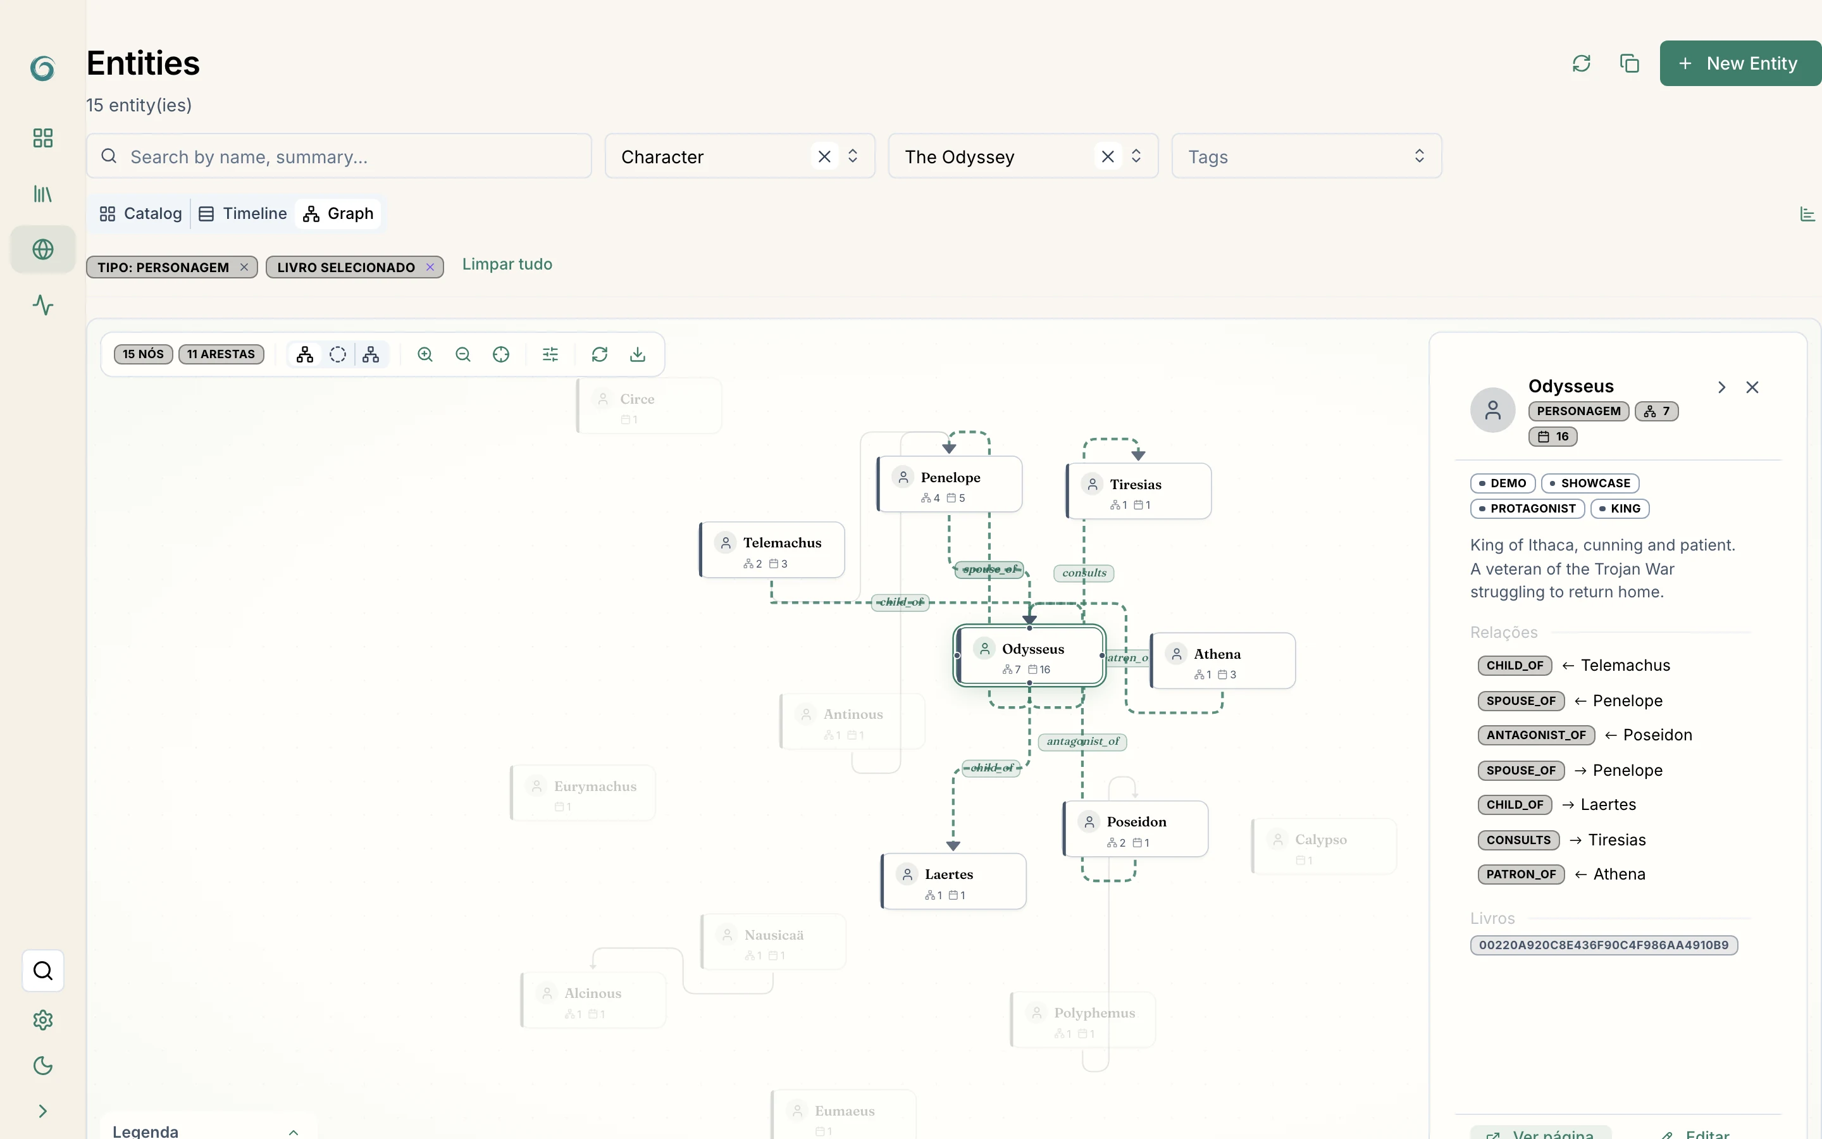Click the book ID chip under Livros

pos(1604,945)
